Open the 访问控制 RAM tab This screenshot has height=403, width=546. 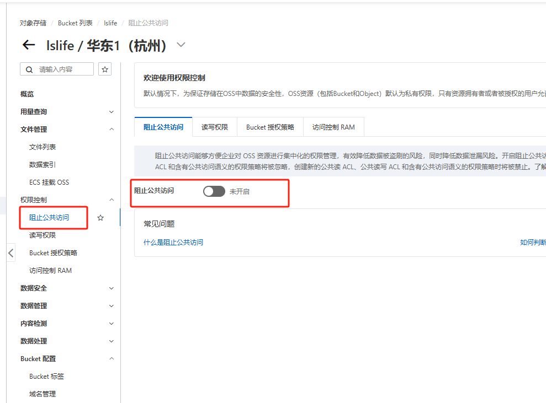[333, 127]
